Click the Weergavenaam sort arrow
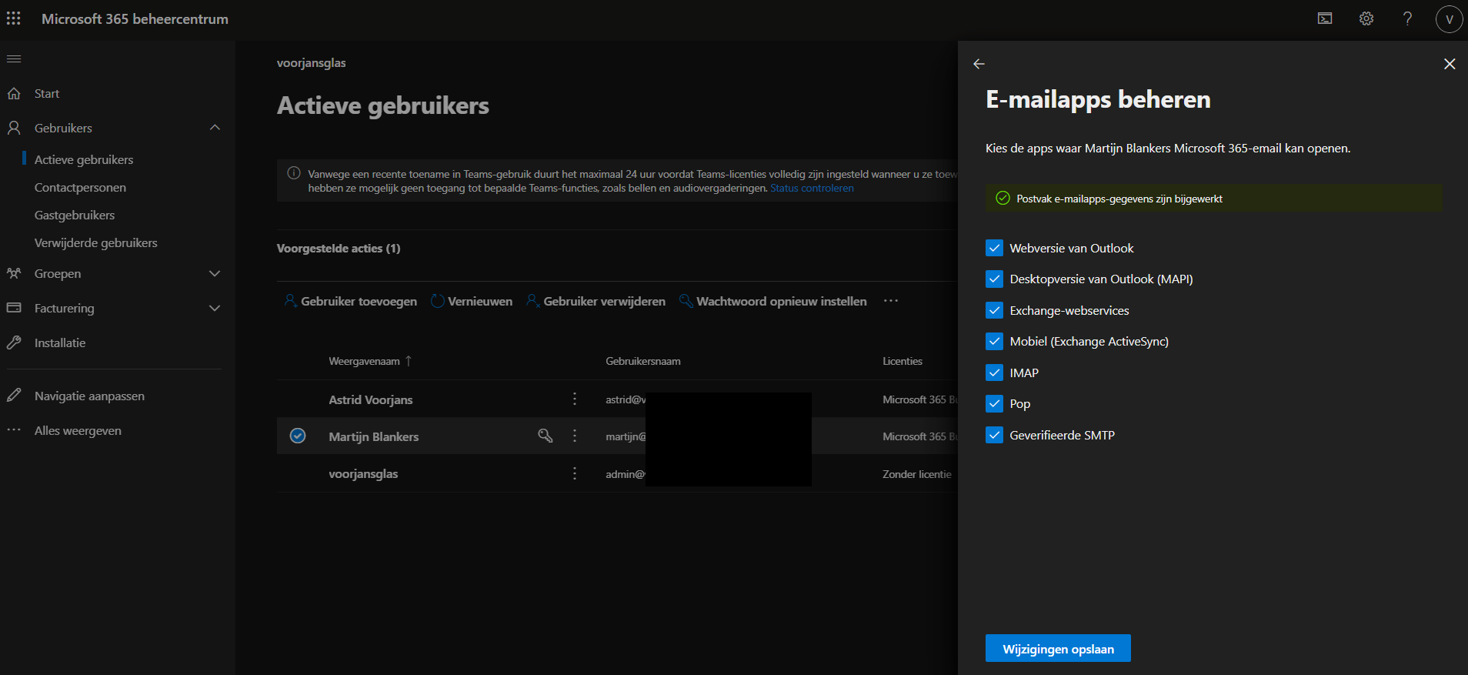1468x675 pixels. tap(409, 361)
